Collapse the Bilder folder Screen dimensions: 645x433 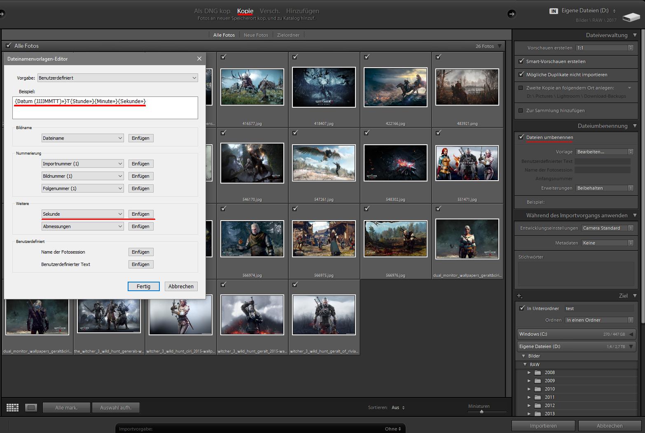523,356
